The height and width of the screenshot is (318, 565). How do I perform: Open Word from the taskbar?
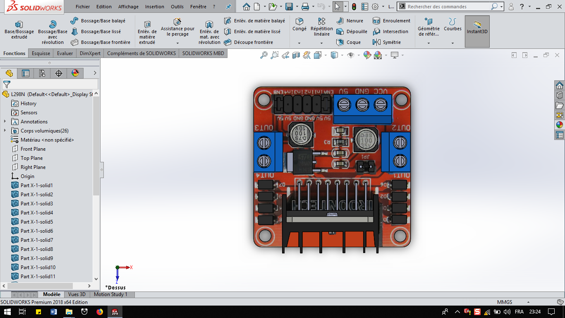(54, 312)
